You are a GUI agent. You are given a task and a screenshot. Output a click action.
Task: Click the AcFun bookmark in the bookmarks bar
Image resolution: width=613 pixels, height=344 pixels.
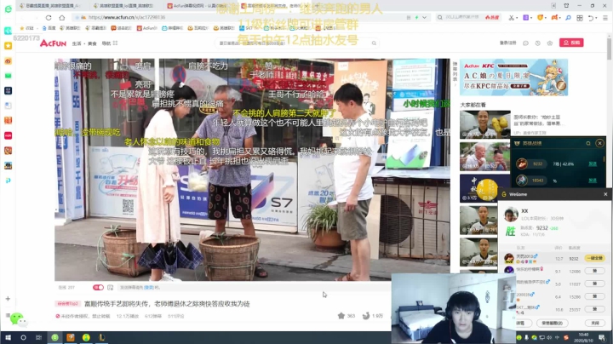[x=147, y=28]
